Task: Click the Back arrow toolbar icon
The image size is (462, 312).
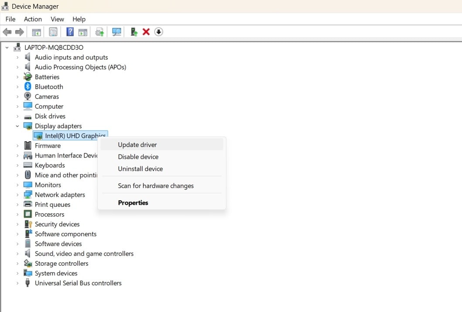Action: [7, 32]
